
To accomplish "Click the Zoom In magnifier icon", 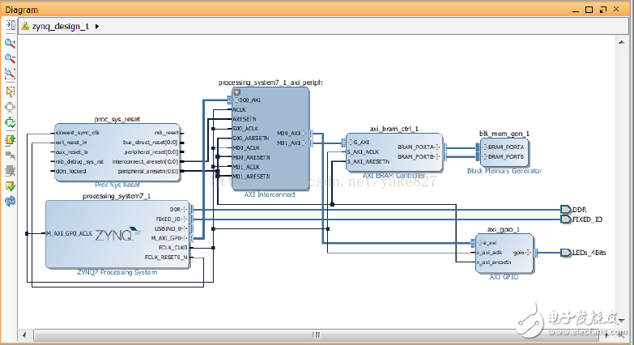I will coord(11,43).
